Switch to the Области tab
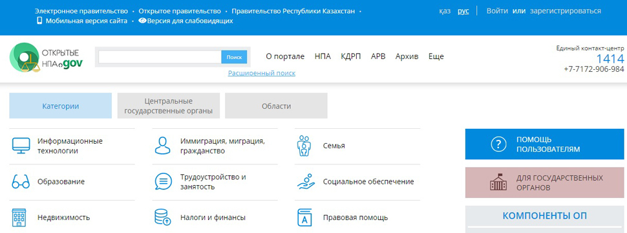 tap(276, 106)
